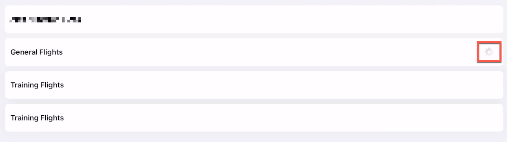Image resolution: width=507 pixels, height=142 pixels.
Task: Select the upper Training Flights row
Action: [253, 85]
